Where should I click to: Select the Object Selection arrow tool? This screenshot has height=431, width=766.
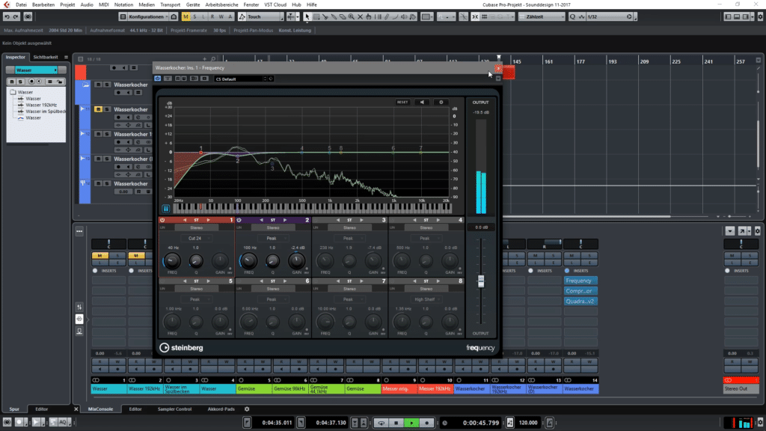tap(307, 16)
